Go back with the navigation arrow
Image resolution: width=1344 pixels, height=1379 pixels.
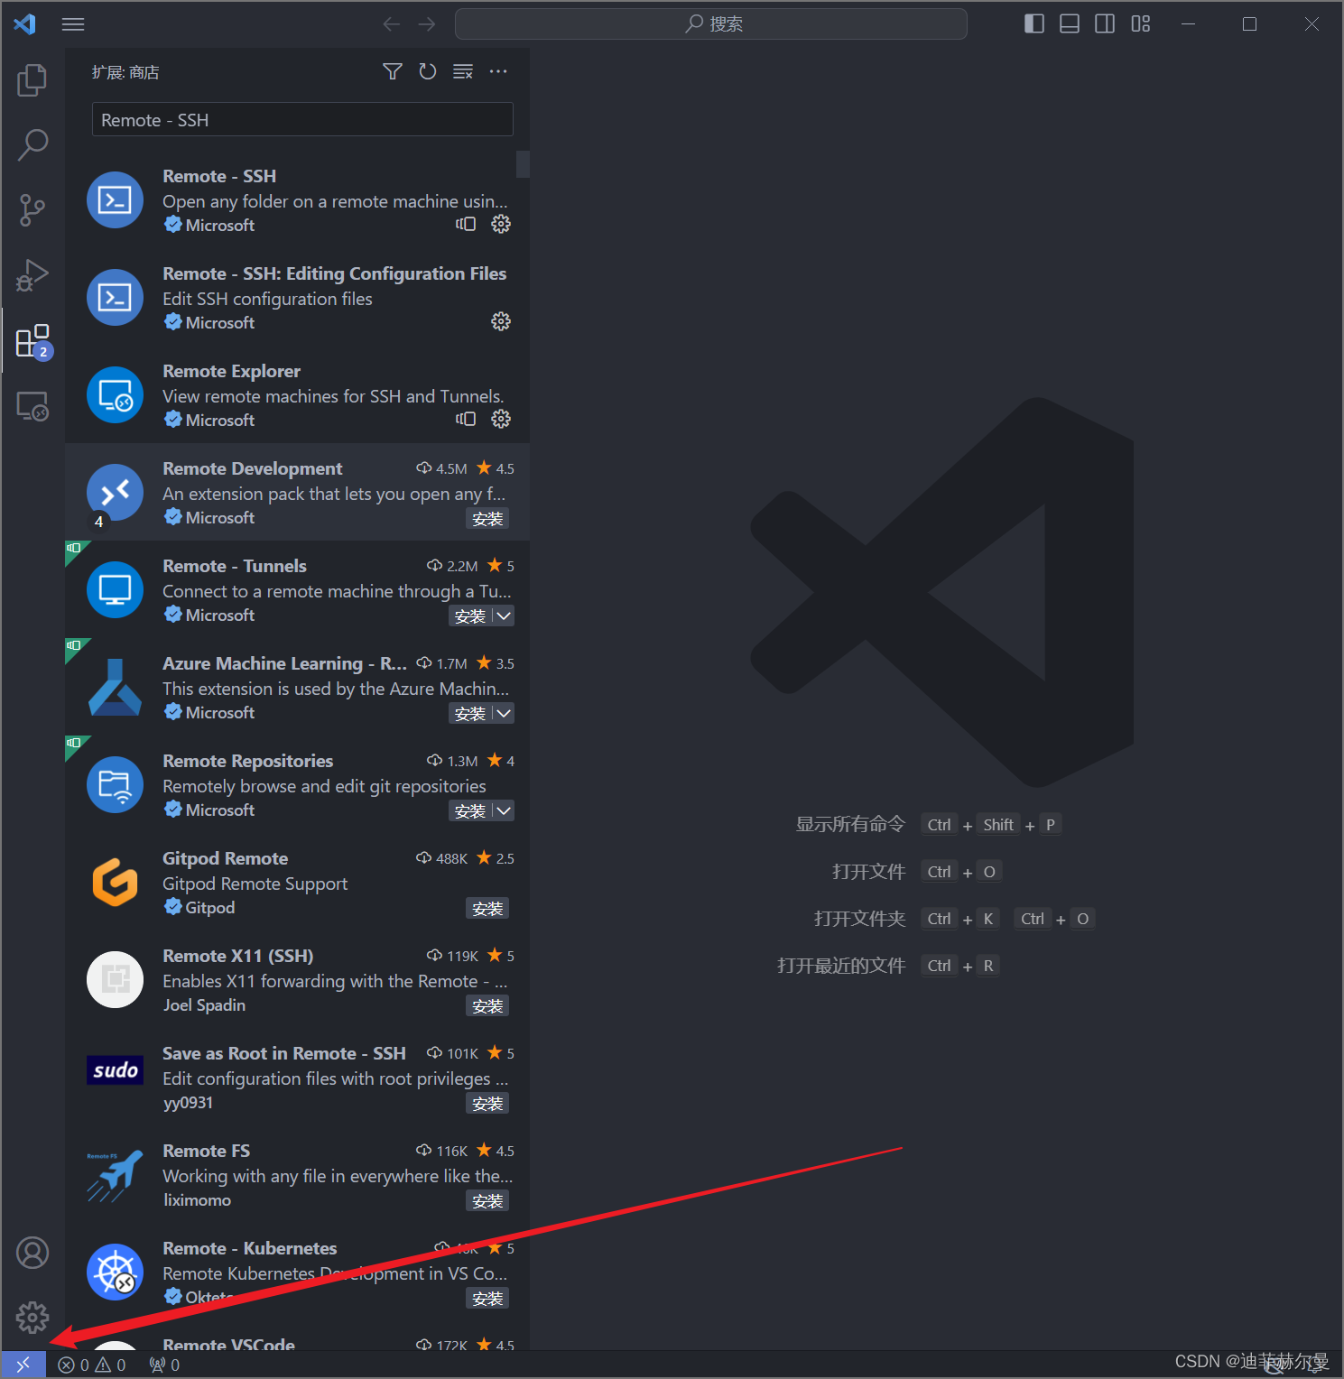pos(391,24)
